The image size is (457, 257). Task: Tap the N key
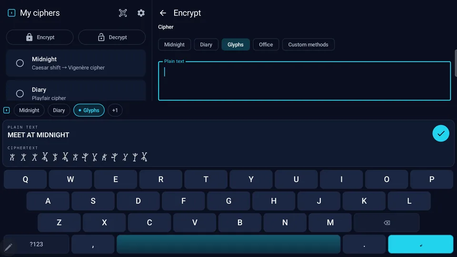point(285,223)
